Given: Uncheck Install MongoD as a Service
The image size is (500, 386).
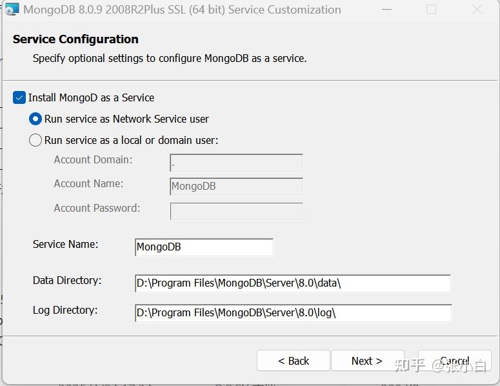Looking at the screenshot, I should click(19, 97).
